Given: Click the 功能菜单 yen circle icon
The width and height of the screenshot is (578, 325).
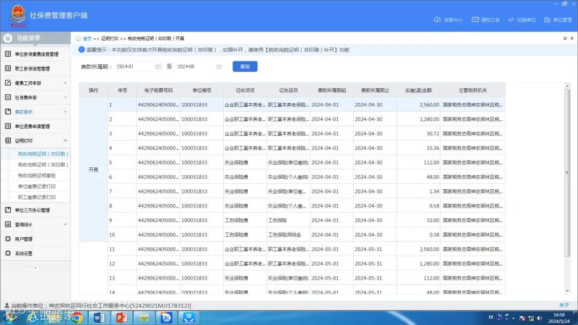Looking at the screenshot, I should pos(7,38).
